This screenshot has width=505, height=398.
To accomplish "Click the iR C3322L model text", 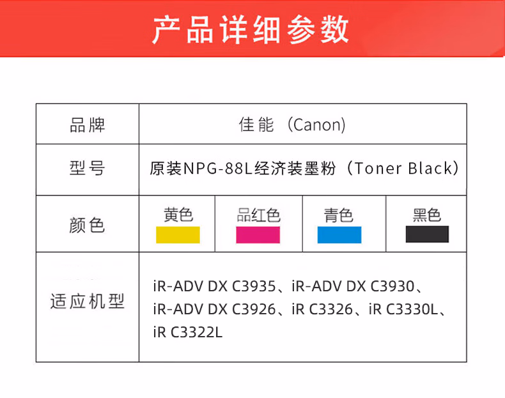I will tap(188, 332).
